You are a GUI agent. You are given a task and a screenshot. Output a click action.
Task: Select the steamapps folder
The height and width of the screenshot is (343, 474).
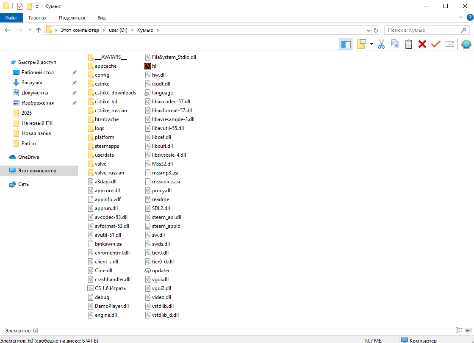click(x=104, y=146)
